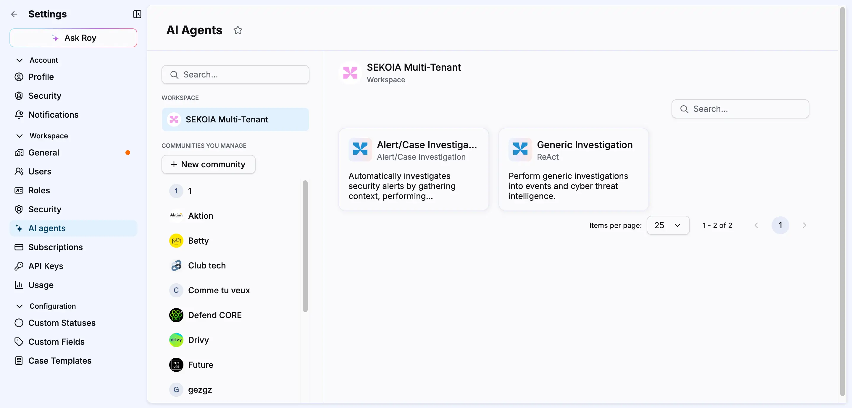Viewport: 852px width, 408px height.
Task: Favorite the AI Agents page with star
Action: point(238,30)
